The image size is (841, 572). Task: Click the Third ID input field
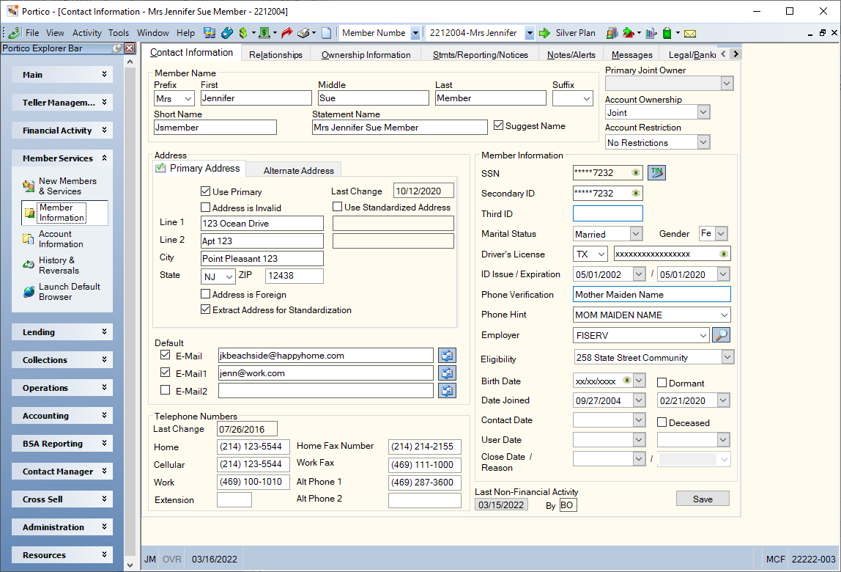pos(608,213)
